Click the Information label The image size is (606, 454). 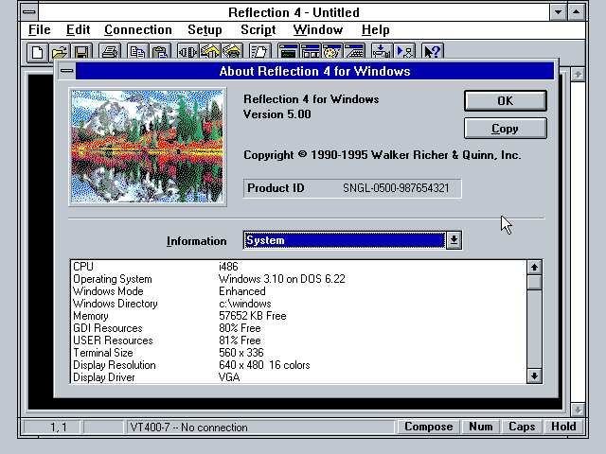(196, 241)
